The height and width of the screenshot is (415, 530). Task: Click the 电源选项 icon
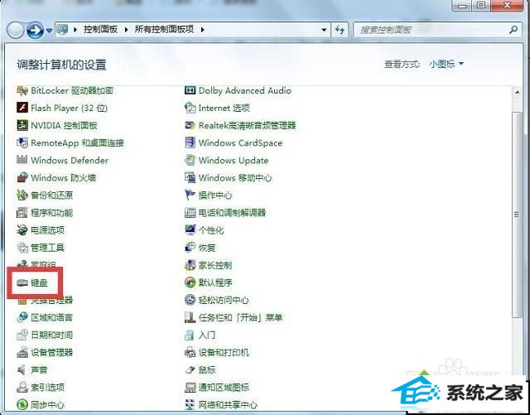22,230
